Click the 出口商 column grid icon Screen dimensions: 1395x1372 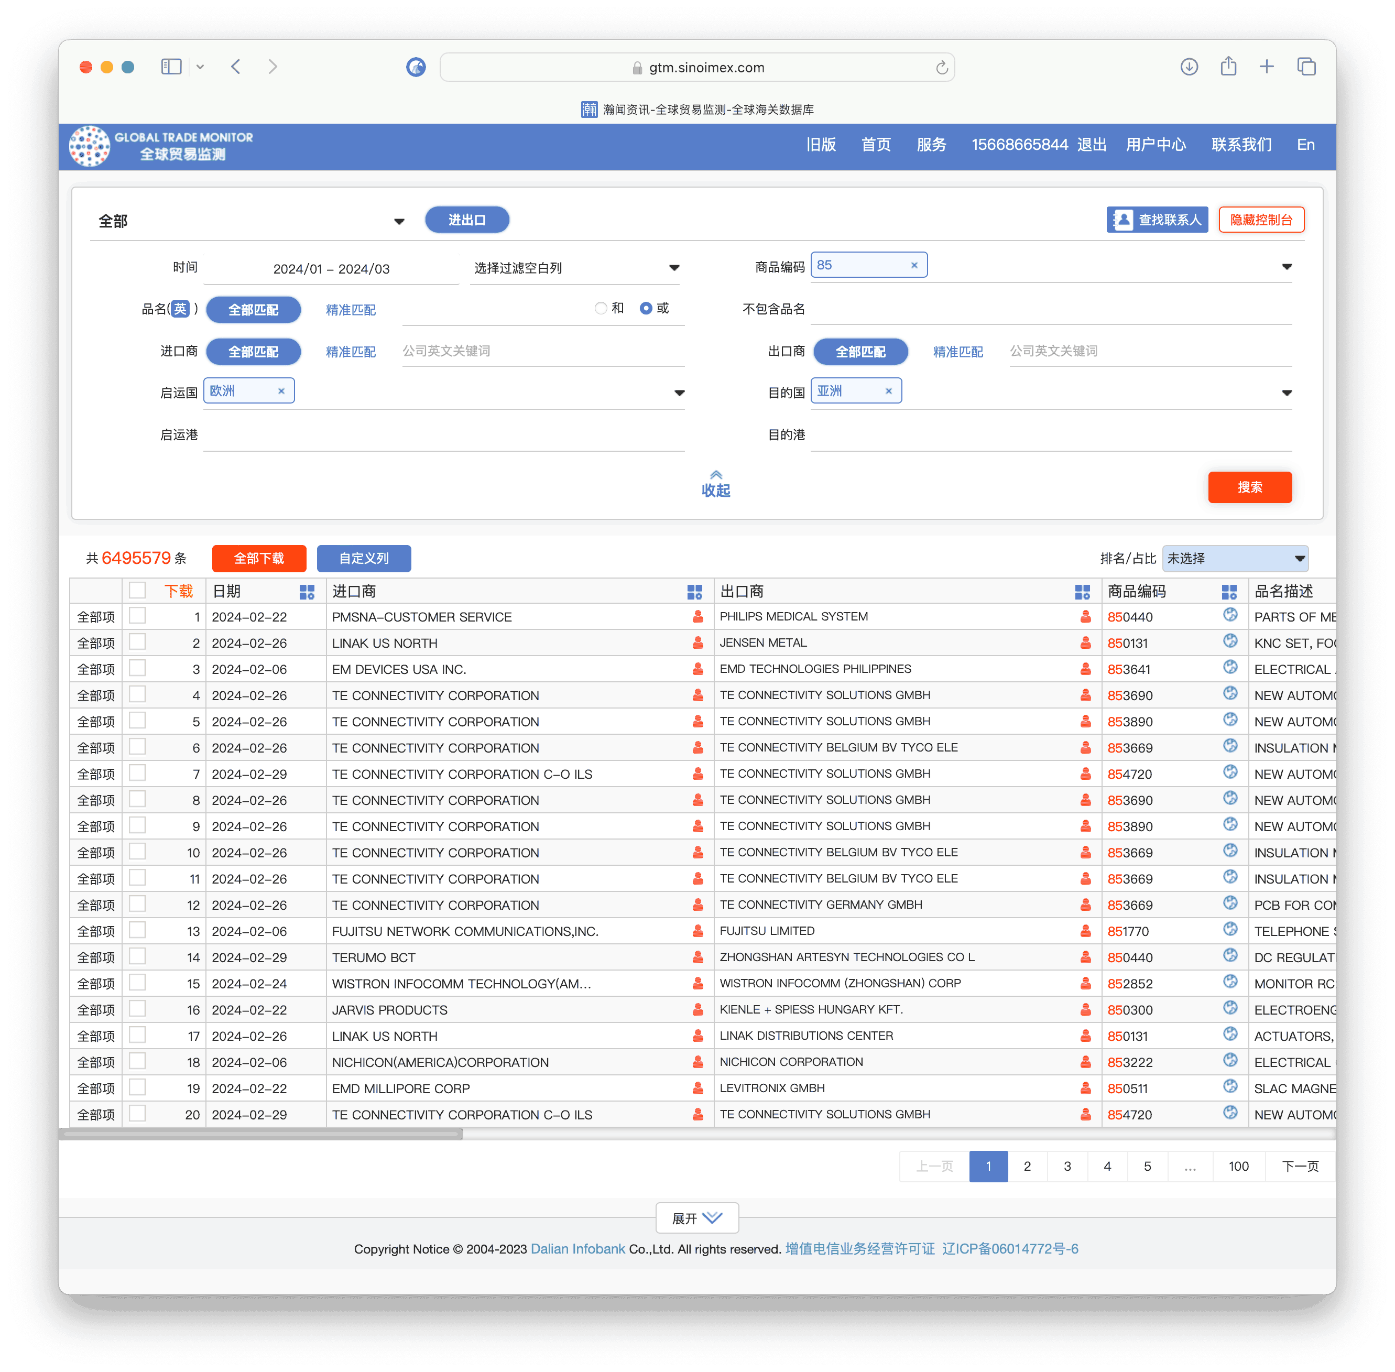[1082, 592]
